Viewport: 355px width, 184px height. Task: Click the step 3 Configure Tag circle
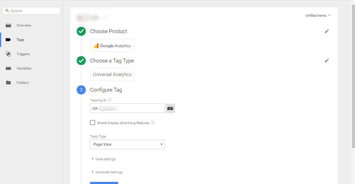pyautogui.click(x=81, y=90)
